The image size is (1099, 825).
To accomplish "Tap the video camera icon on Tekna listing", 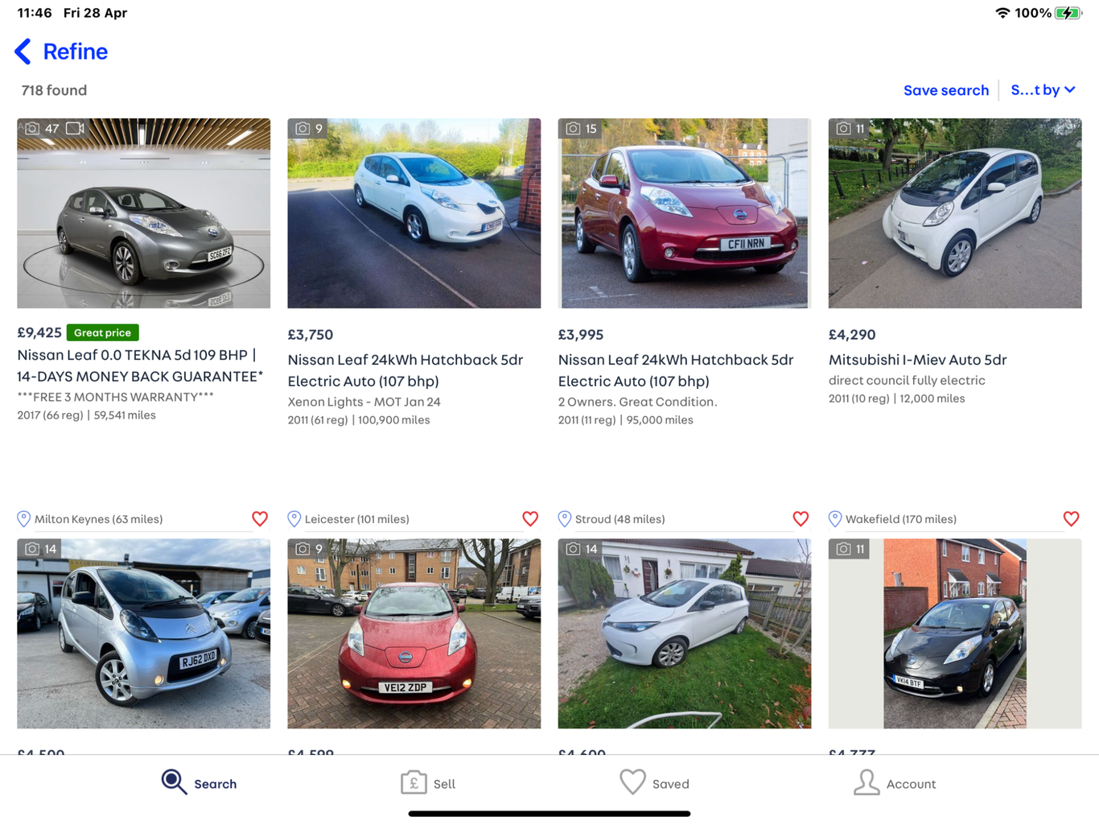I will pos(75,129).
